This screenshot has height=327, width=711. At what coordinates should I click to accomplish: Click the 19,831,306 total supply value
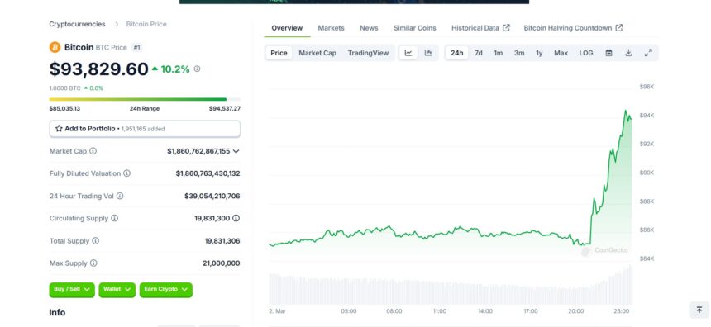coord(222,241)
